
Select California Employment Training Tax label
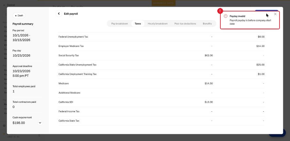pos(77,74)
